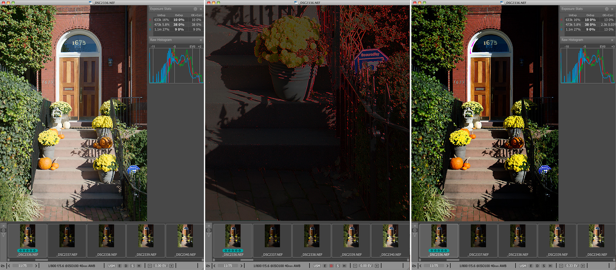The image size is (616, 270).
Task: Open filmstrip settings gear in middle window
Action: pyautogui.click(x=209, y=230)
